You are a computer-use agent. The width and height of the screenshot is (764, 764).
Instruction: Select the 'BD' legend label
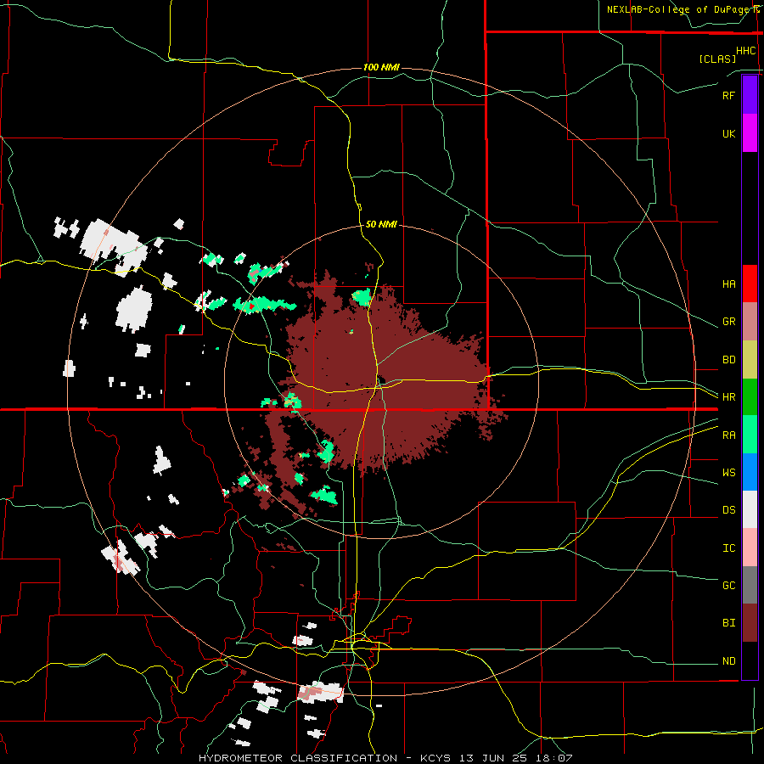tap(728, 360)
